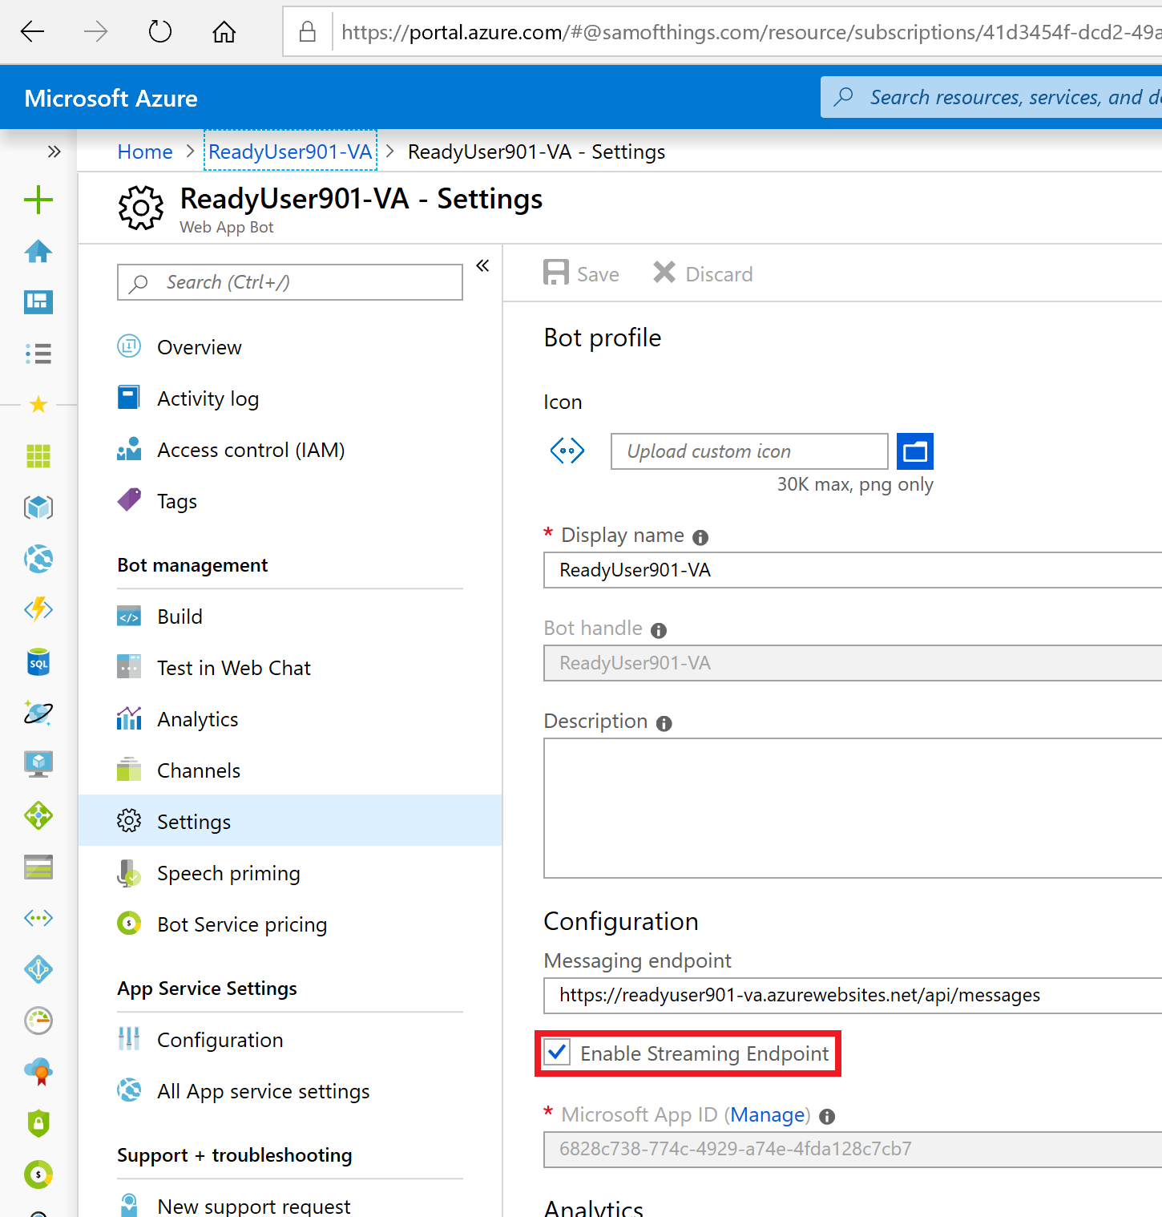The width and height of the screenshot is (1162, 1217).
Task: Open App Services globe sidebar icon
Action: pyautogui.click(x=38, y=559)
